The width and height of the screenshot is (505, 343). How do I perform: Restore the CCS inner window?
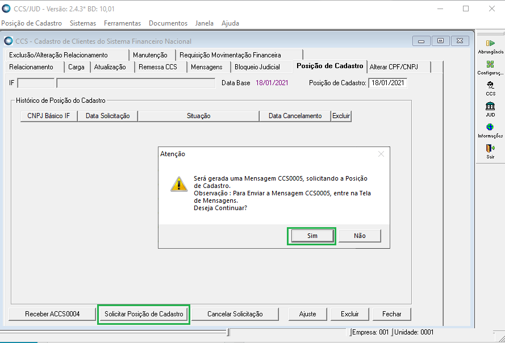[440, 41]
